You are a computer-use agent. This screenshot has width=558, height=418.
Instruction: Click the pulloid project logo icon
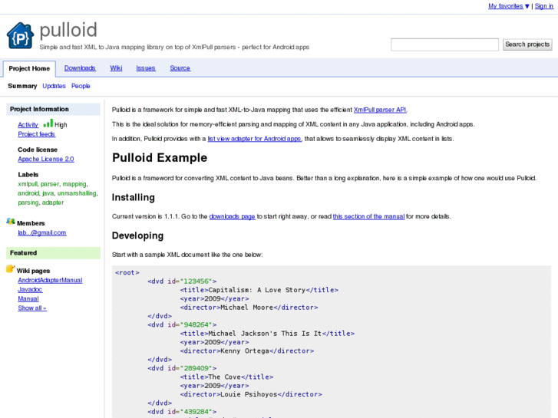tap(20, 35)
